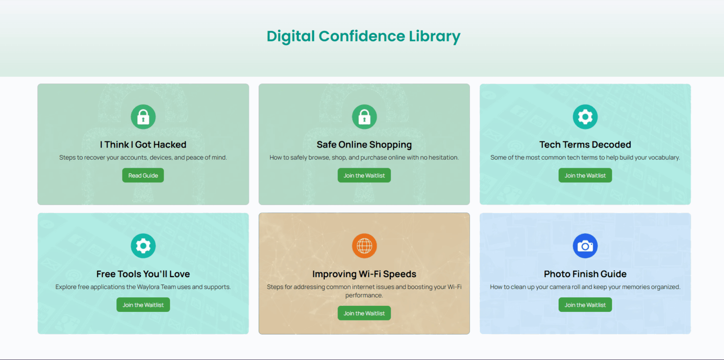Select the Photo Finish Guide title

(585, 274)
